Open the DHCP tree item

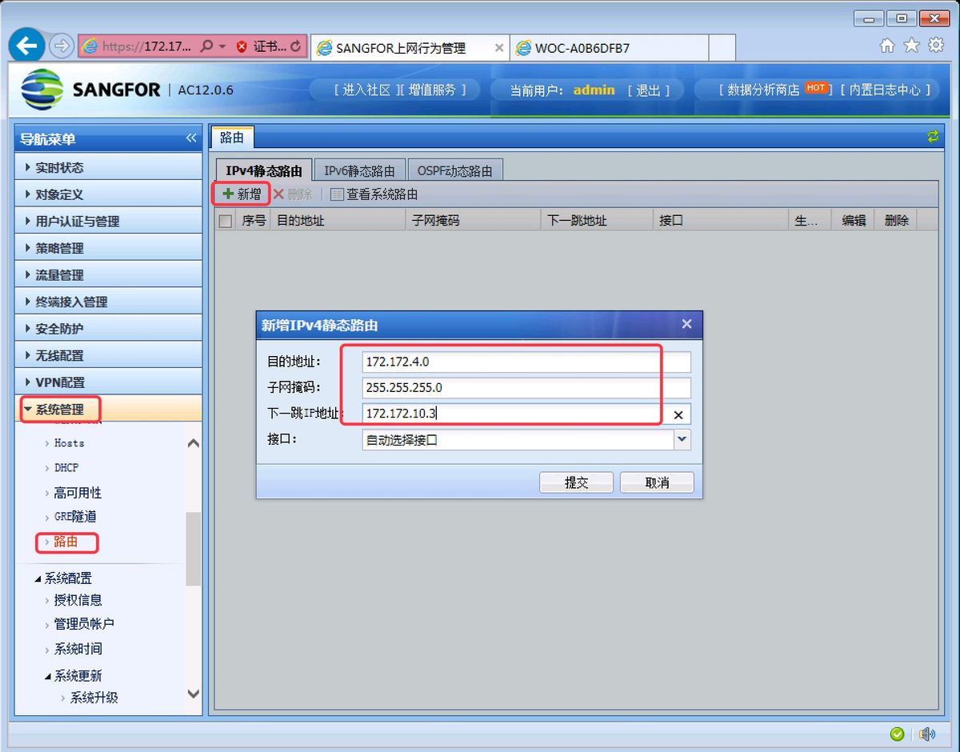click(66, 468)
